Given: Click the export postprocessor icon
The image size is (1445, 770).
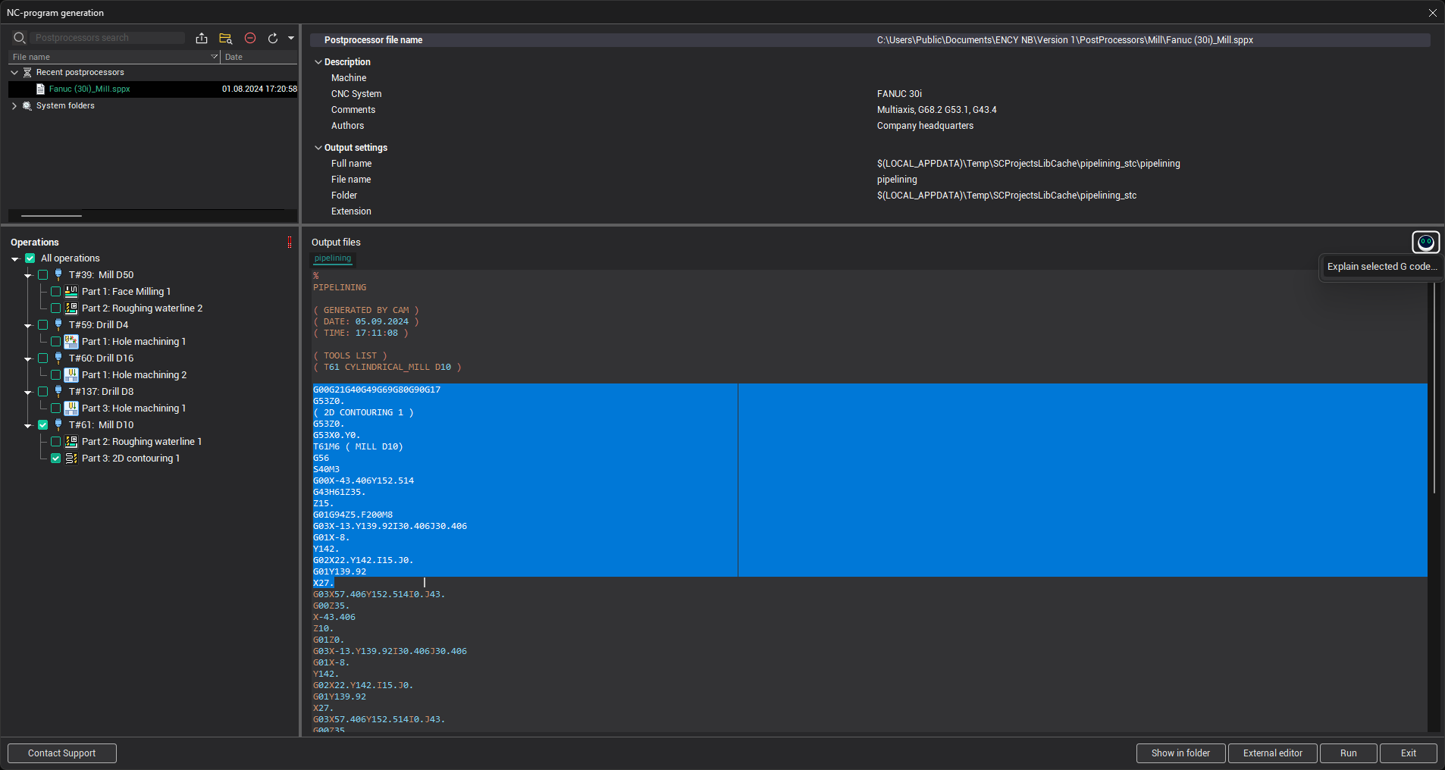Looking at the screenshot, I should tap(201, 38).
